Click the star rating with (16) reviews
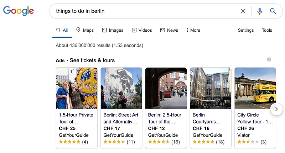This screenshot has height=153, width=285. point(164,142)
